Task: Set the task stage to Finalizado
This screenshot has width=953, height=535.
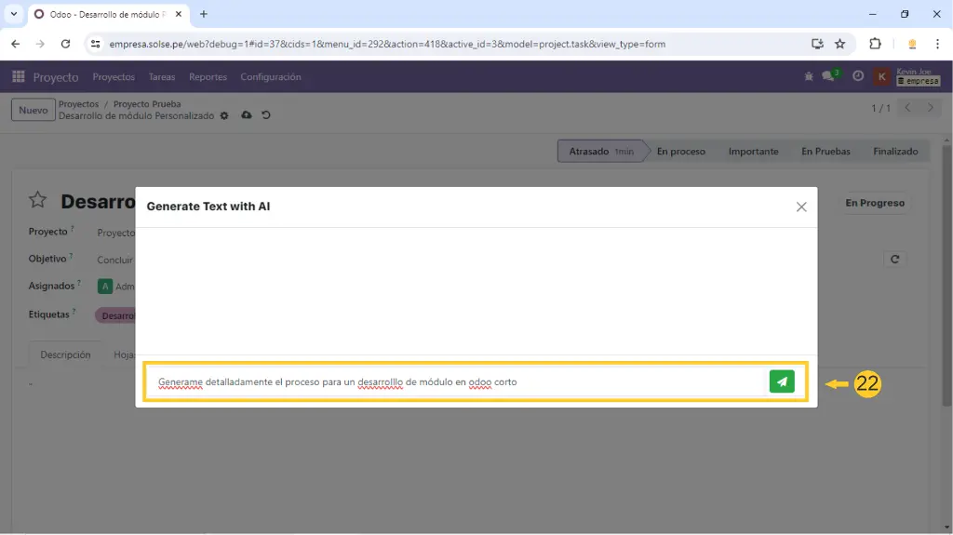Action: click(894, 152)
